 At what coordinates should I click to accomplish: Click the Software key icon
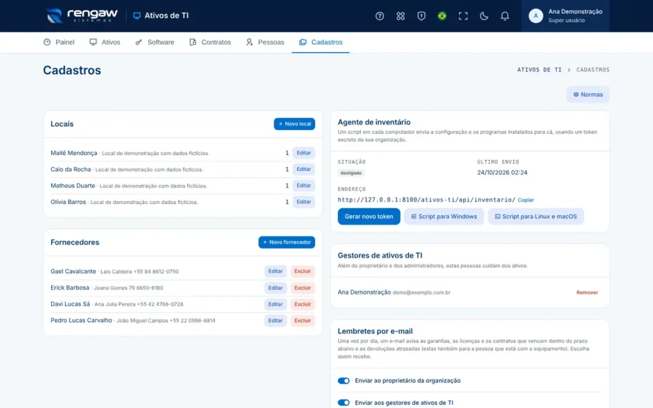[138, 42]
